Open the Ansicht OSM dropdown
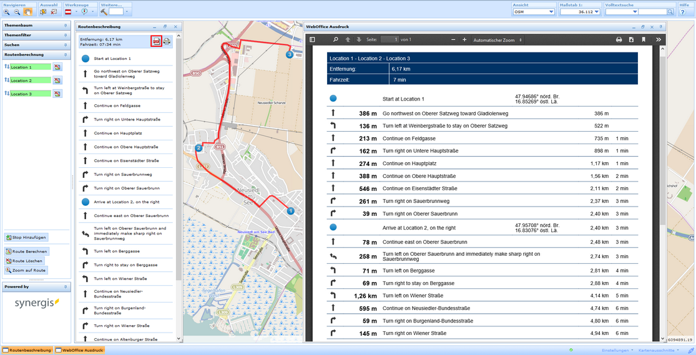Viewport: 696px width, 355px height. pos(551,12)
